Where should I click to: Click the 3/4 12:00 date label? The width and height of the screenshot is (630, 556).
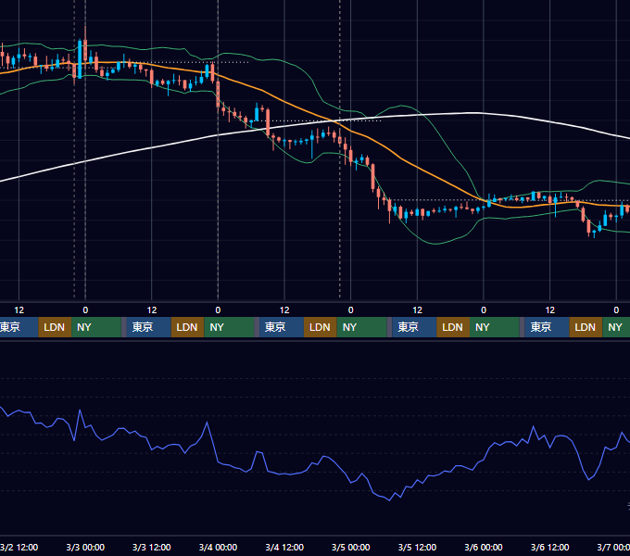pyautogui.click(x=284, y=547)
